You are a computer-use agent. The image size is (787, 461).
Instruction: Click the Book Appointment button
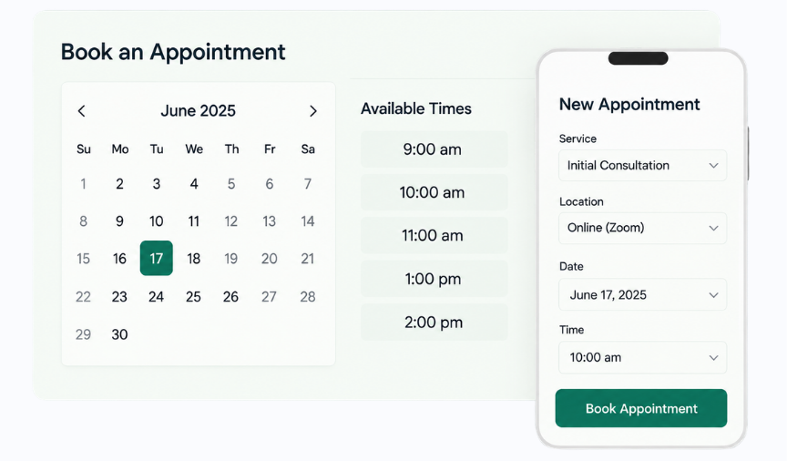point(641,408)
